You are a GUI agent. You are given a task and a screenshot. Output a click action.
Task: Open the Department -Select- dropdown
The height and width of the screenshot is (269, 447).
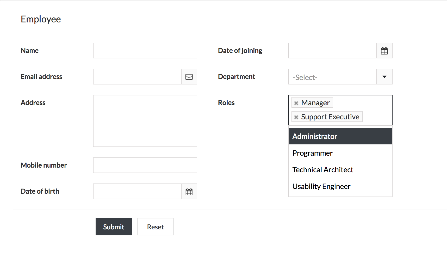point(332,77)
